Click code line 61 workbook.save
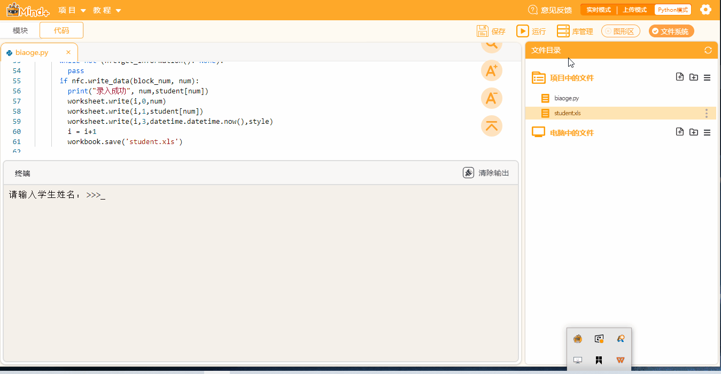This screenshot has width=721, height=374. (125, 141)
